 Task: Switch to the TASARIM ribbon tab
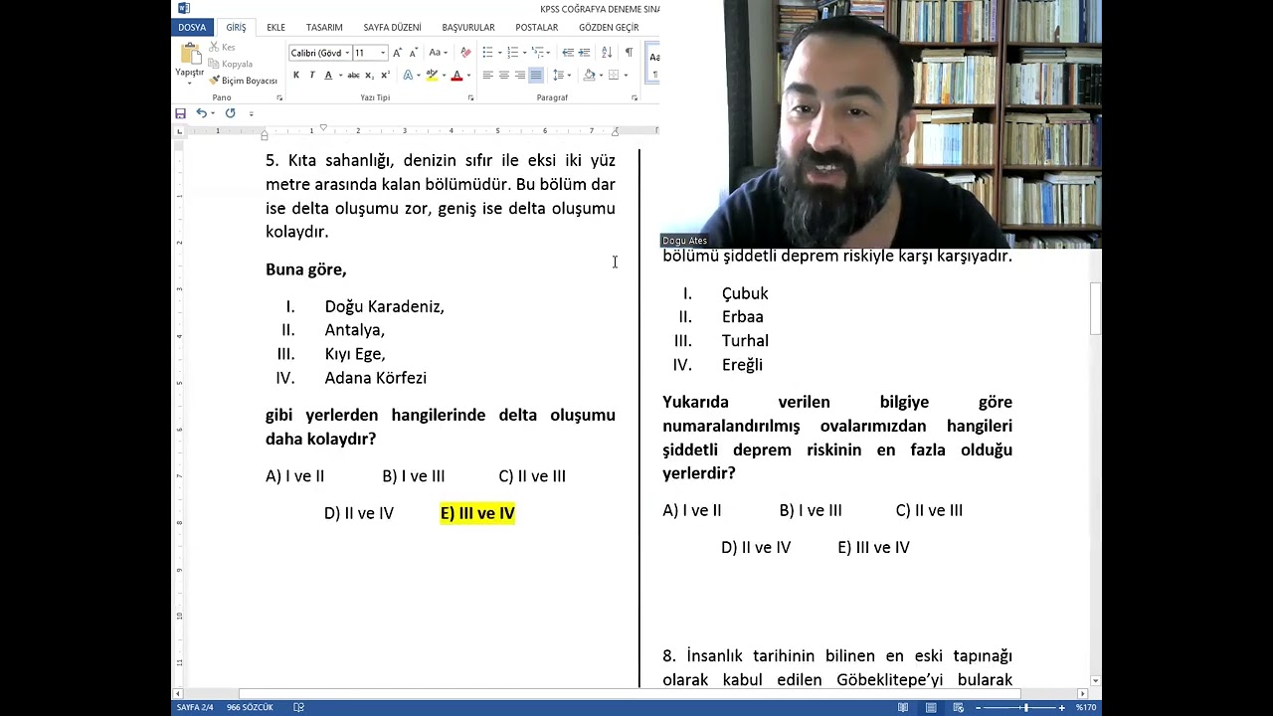(324, 28)
